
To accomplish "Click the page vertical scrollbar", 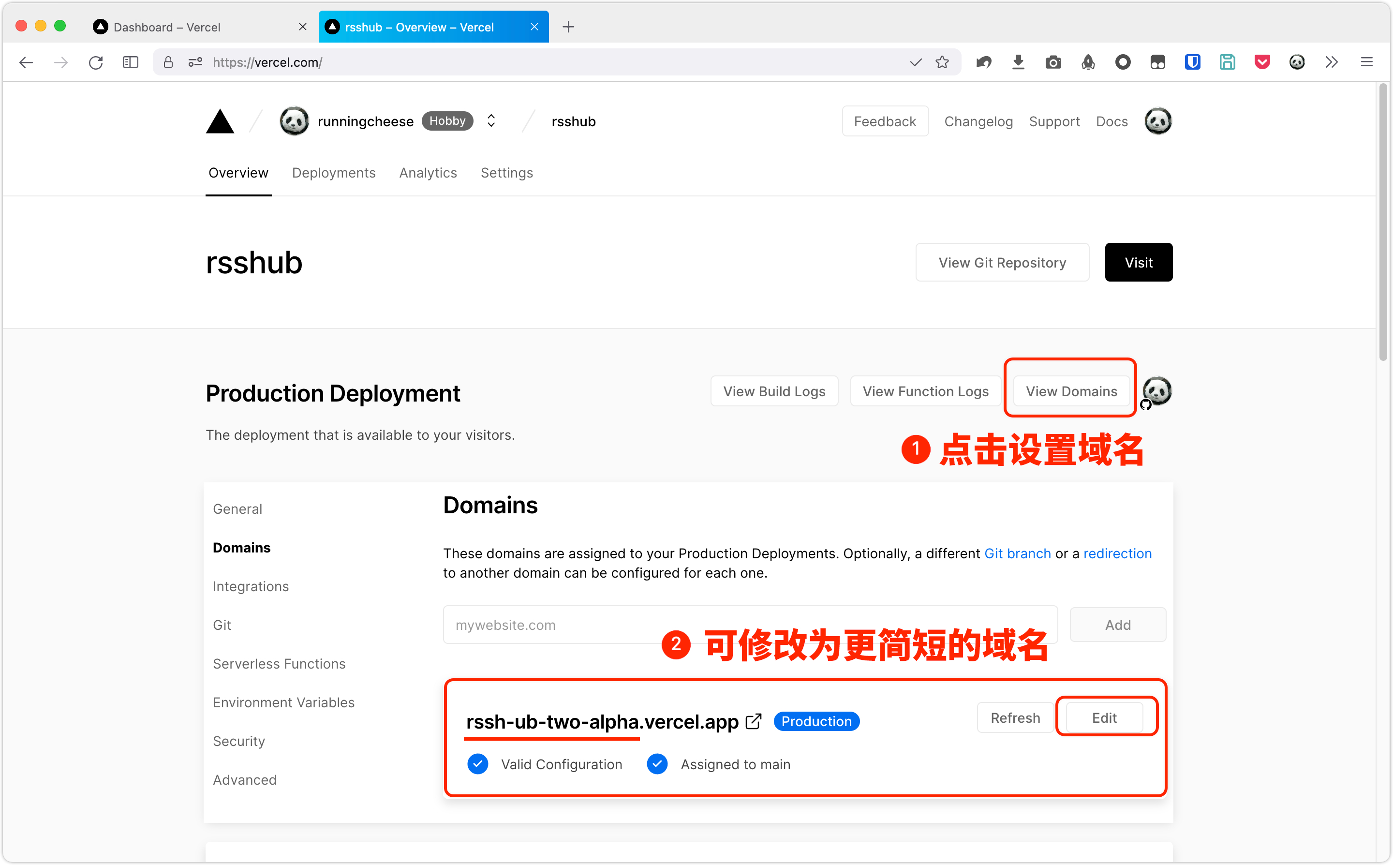I will pyautogui.click(x=1383, y=223).
